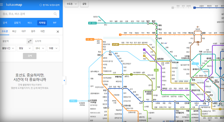Screen dimensions: 224x122
Task: Click the 부평 station label
Action: point(125,87)
